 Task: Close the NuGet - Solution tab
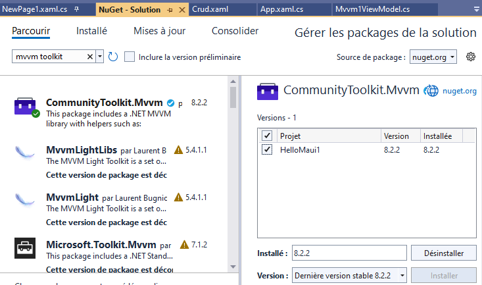tap(182, 10)
